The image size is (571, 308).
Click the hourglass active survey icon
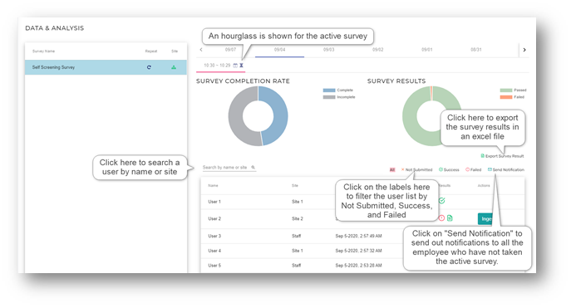click(241, 66)
